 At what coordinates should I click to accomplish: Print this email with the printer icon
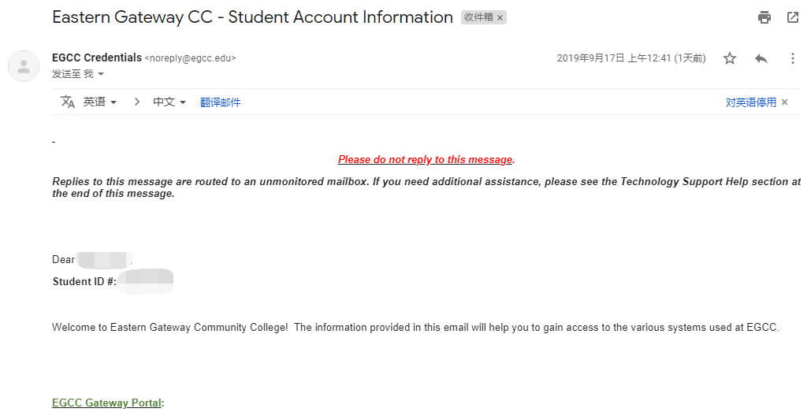(764, 17)
